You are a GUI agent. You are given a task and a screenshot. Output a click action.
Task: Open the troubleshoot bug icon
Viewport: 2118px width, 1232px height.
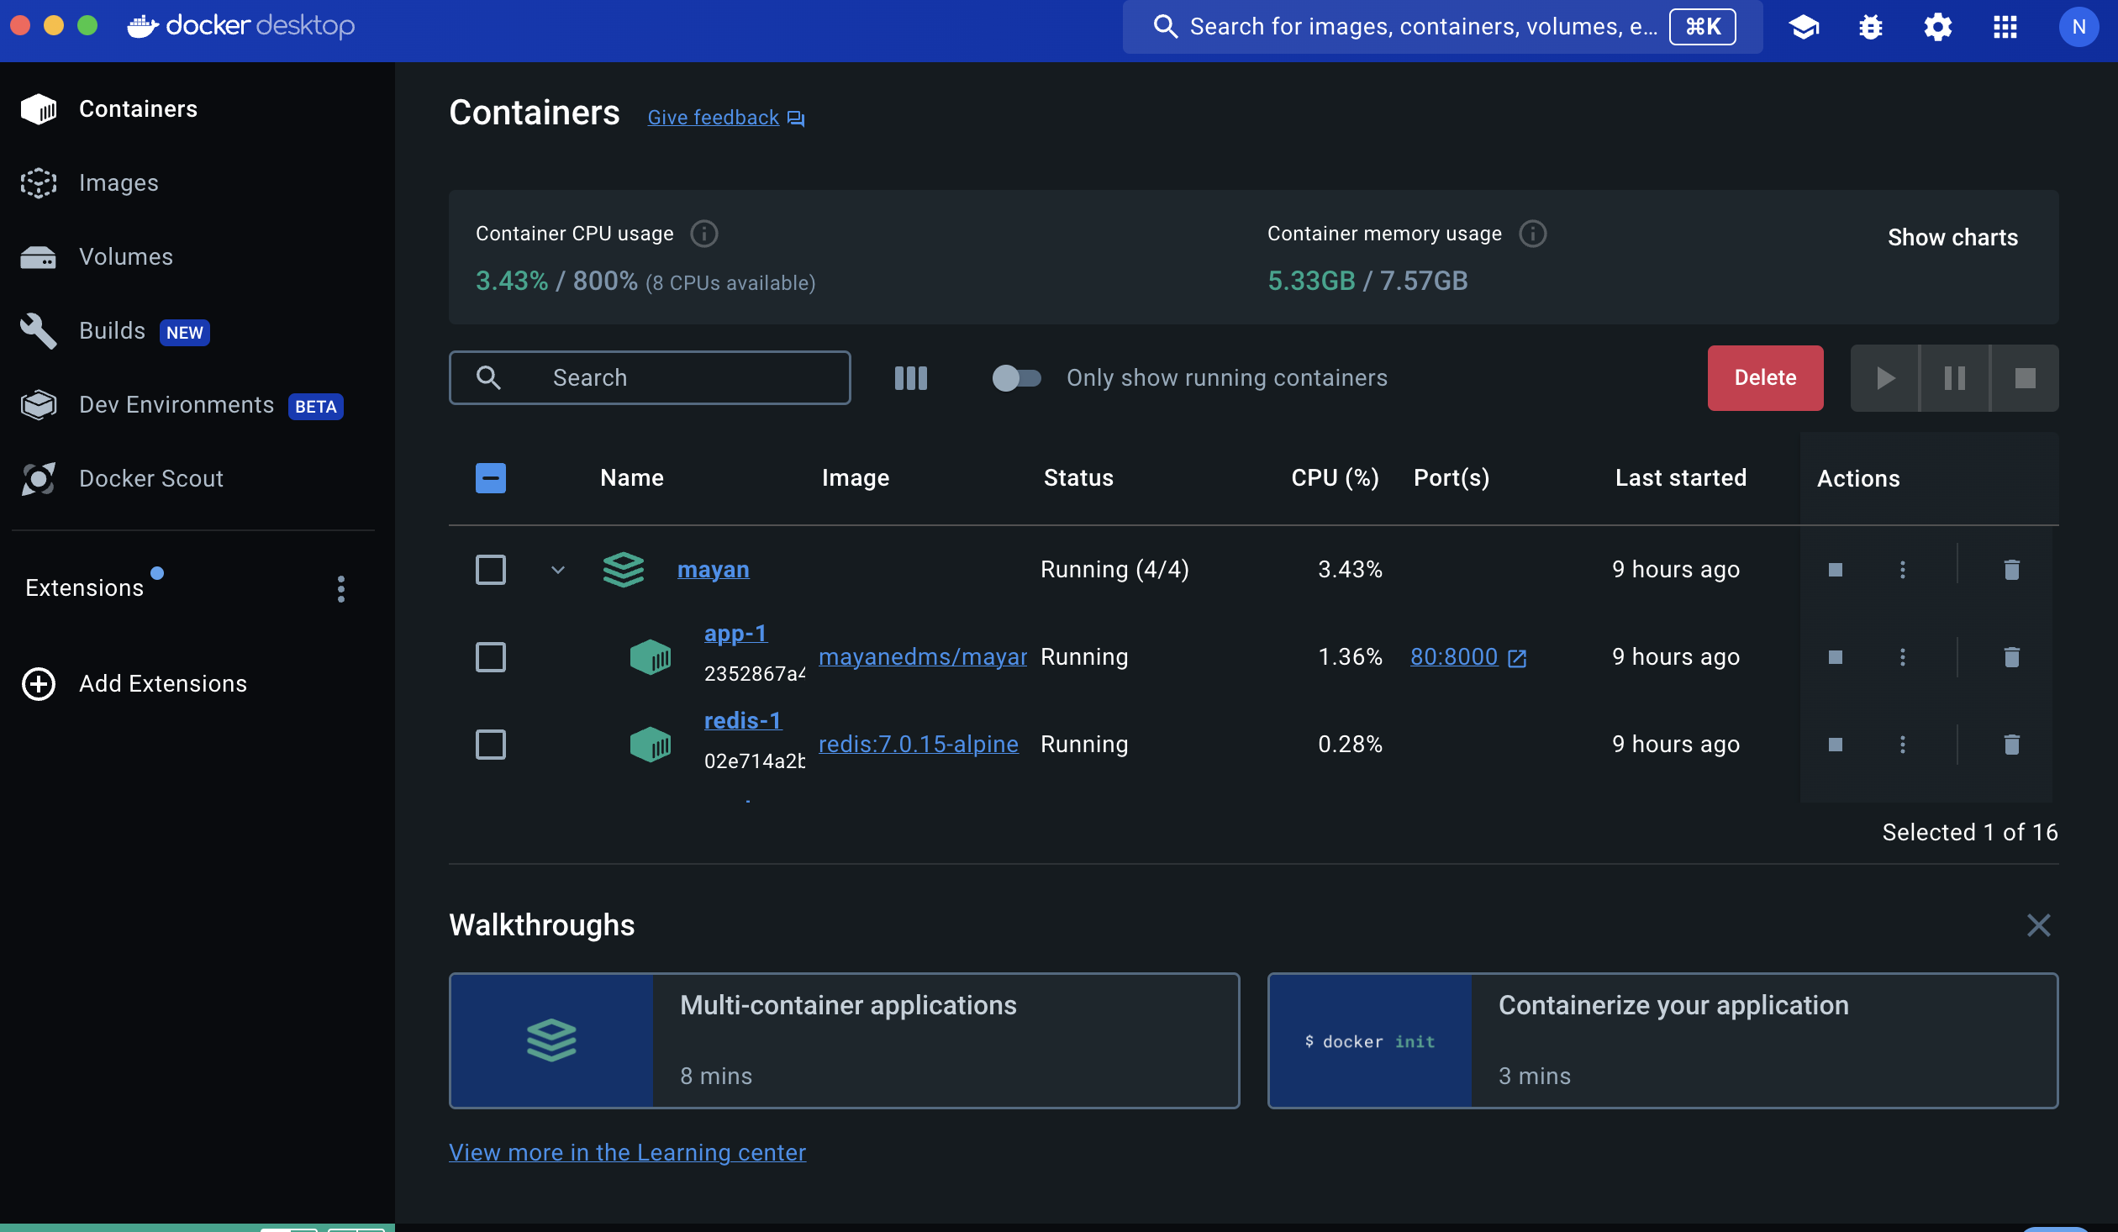point(1871,27)
